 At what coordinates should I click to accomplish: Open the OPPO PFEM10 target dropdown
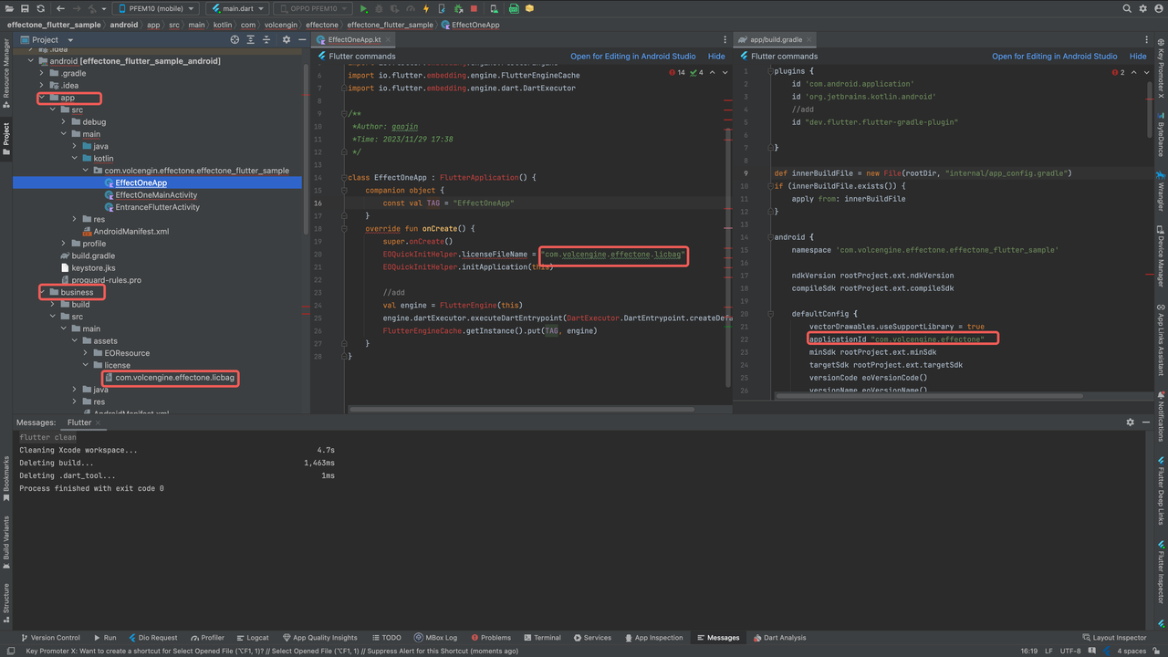click(x=313, y=8)
